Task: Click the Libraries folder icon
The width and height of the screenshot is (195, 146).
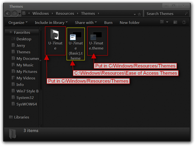Action: [11, 117]
